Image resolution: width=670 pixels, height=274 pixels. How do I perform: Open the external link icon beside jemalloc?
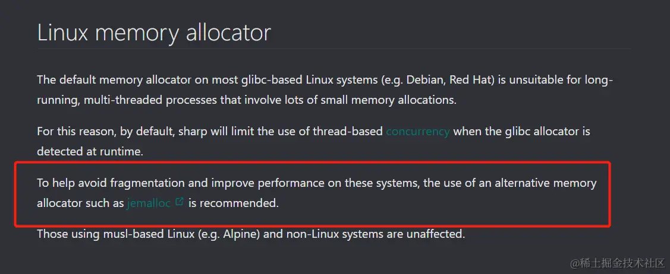(x=180, y=202)
